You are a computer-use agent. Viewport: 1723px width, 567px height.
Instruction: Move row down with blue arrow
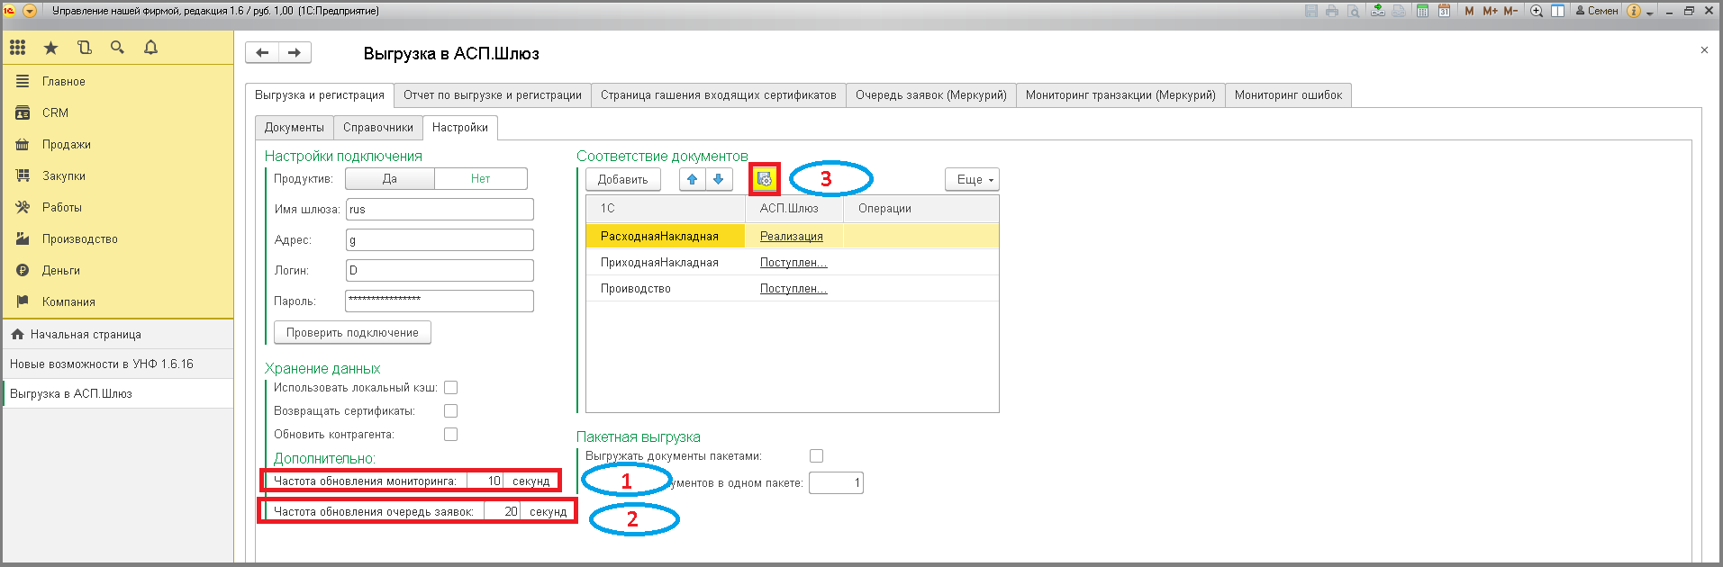tap(718, 179)
